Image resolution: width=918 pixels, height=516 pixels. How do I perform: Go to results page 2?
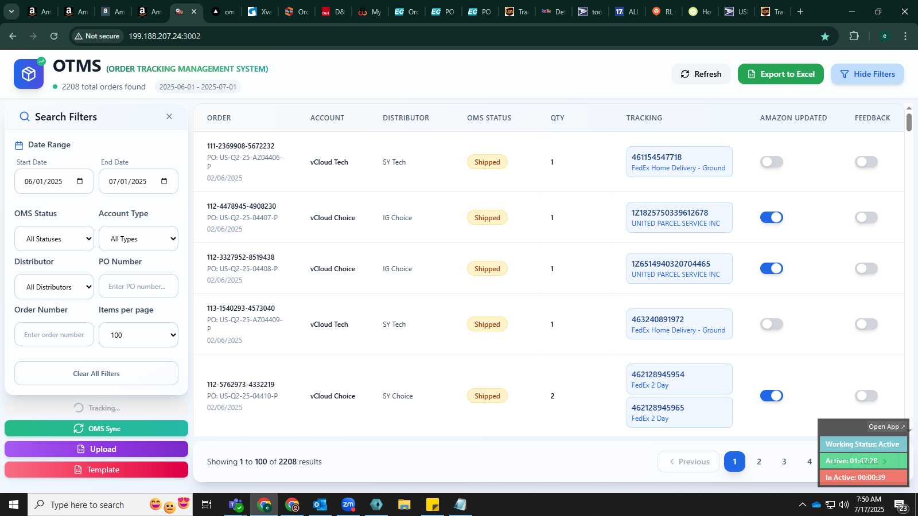tap(759, 462)
